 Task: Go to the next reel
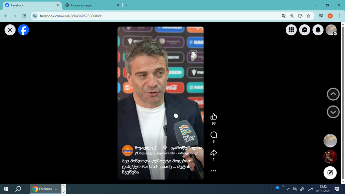pos(333,112)
